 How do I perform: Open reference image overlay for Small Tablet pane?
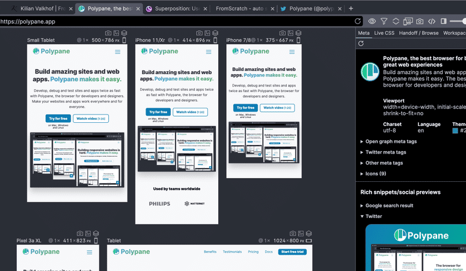pos(116,33)
